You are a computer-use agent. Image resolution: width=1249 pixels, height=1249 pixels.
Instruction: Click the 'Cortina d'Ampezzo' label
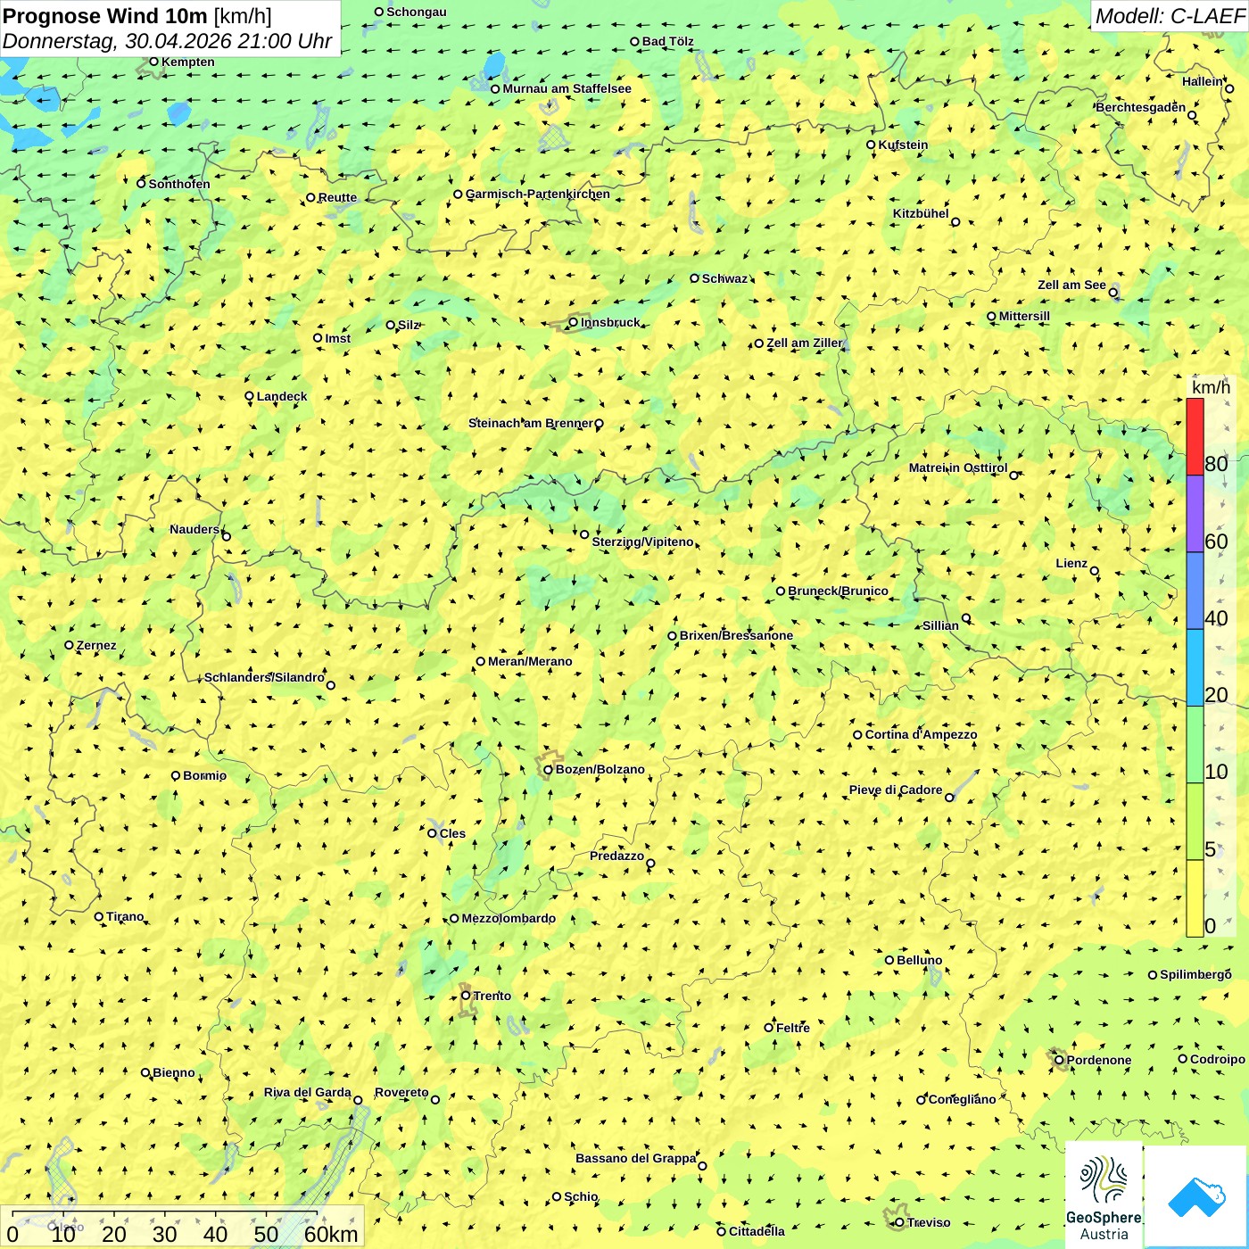pyautogui.click(x=921, y=734)
